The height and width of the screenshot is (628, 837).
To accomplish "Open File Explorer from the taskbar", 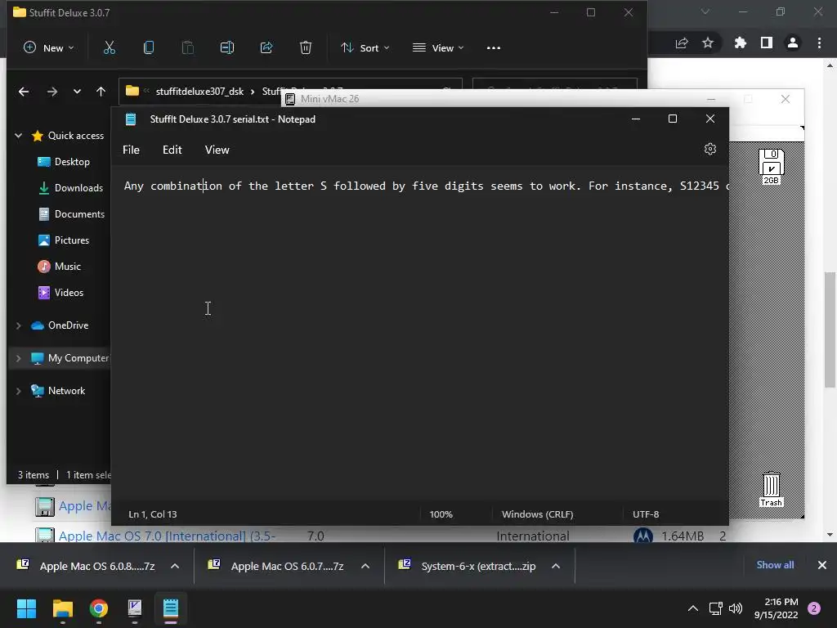I will click(x=62, y=608).
